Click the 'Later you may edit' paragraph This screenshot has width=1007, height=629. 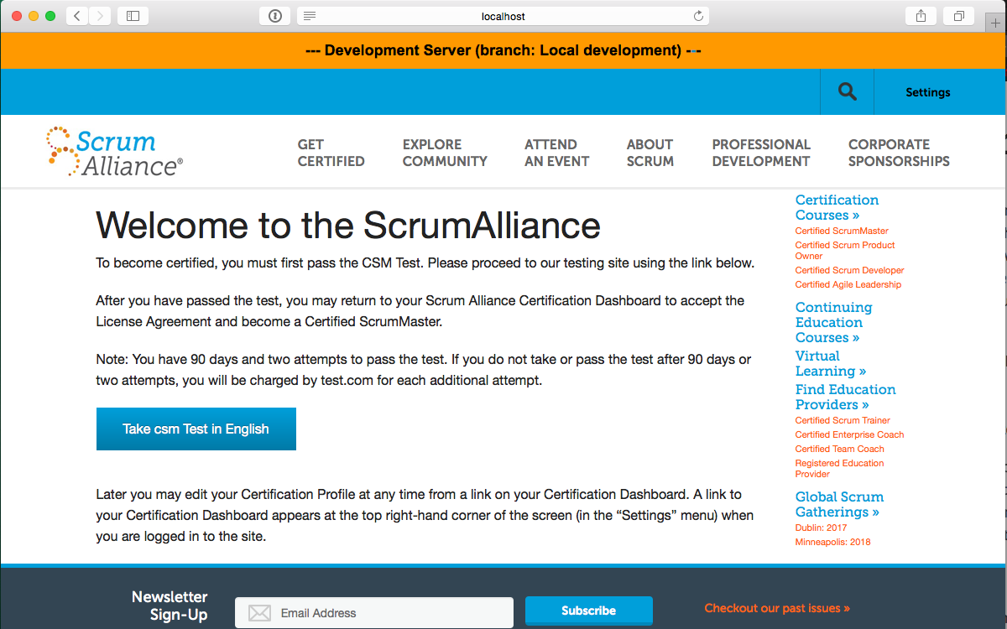point(425,515)
